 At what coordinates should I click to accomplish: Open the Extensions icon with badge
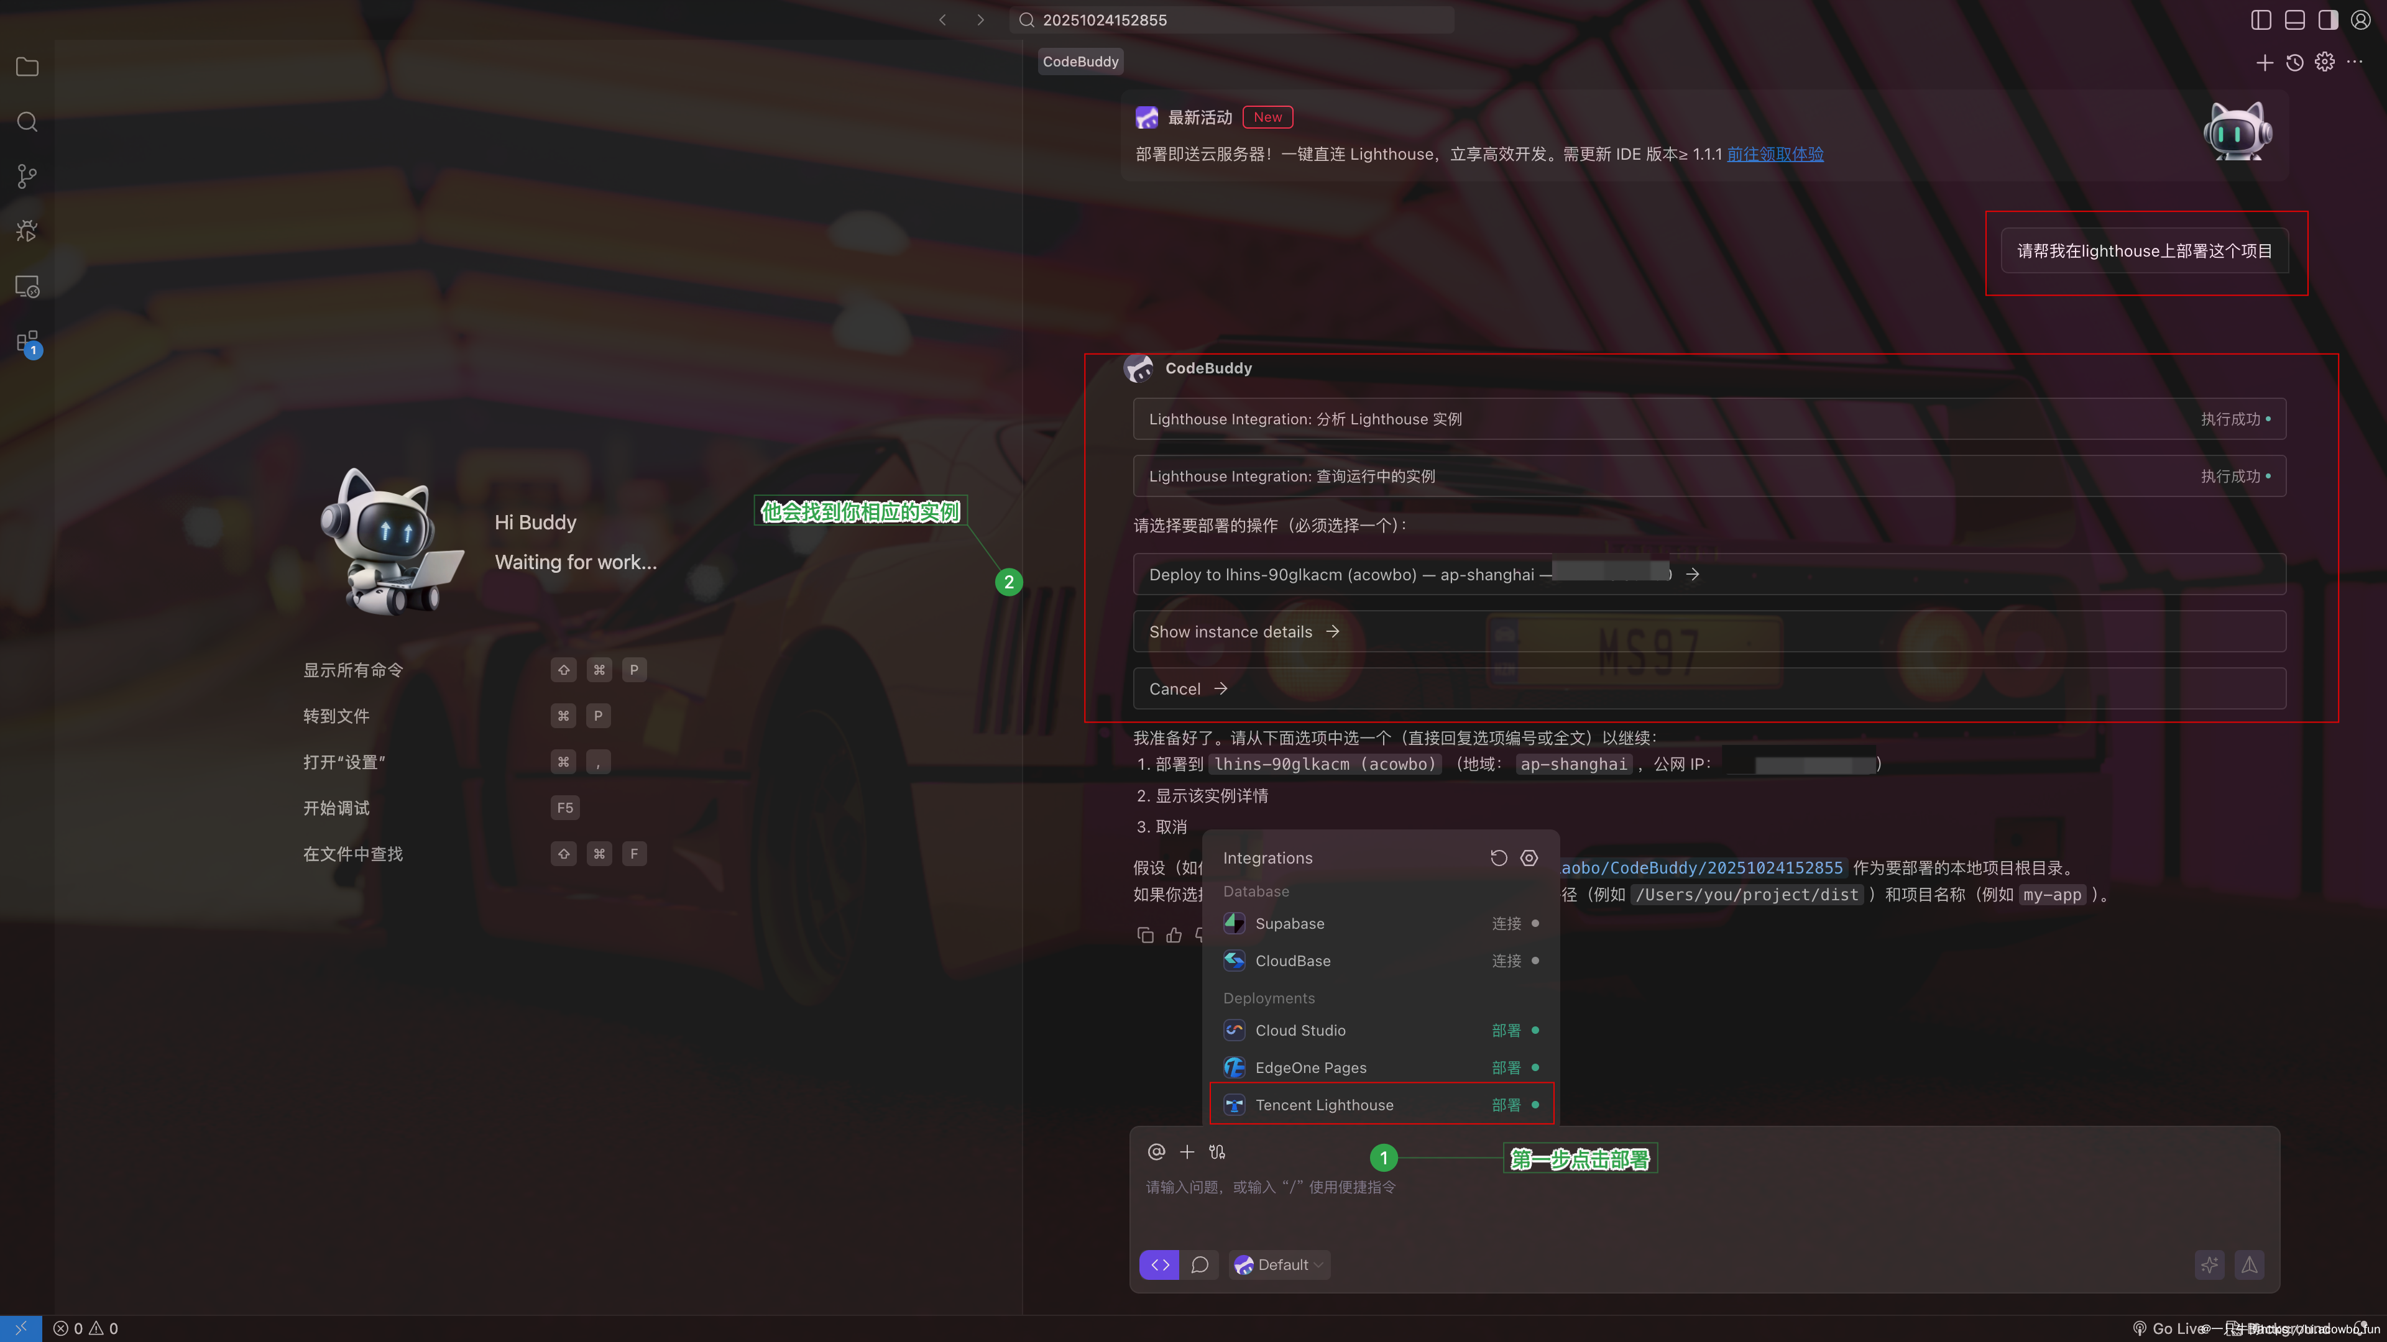pyautogui.click(x=27, y=342)
